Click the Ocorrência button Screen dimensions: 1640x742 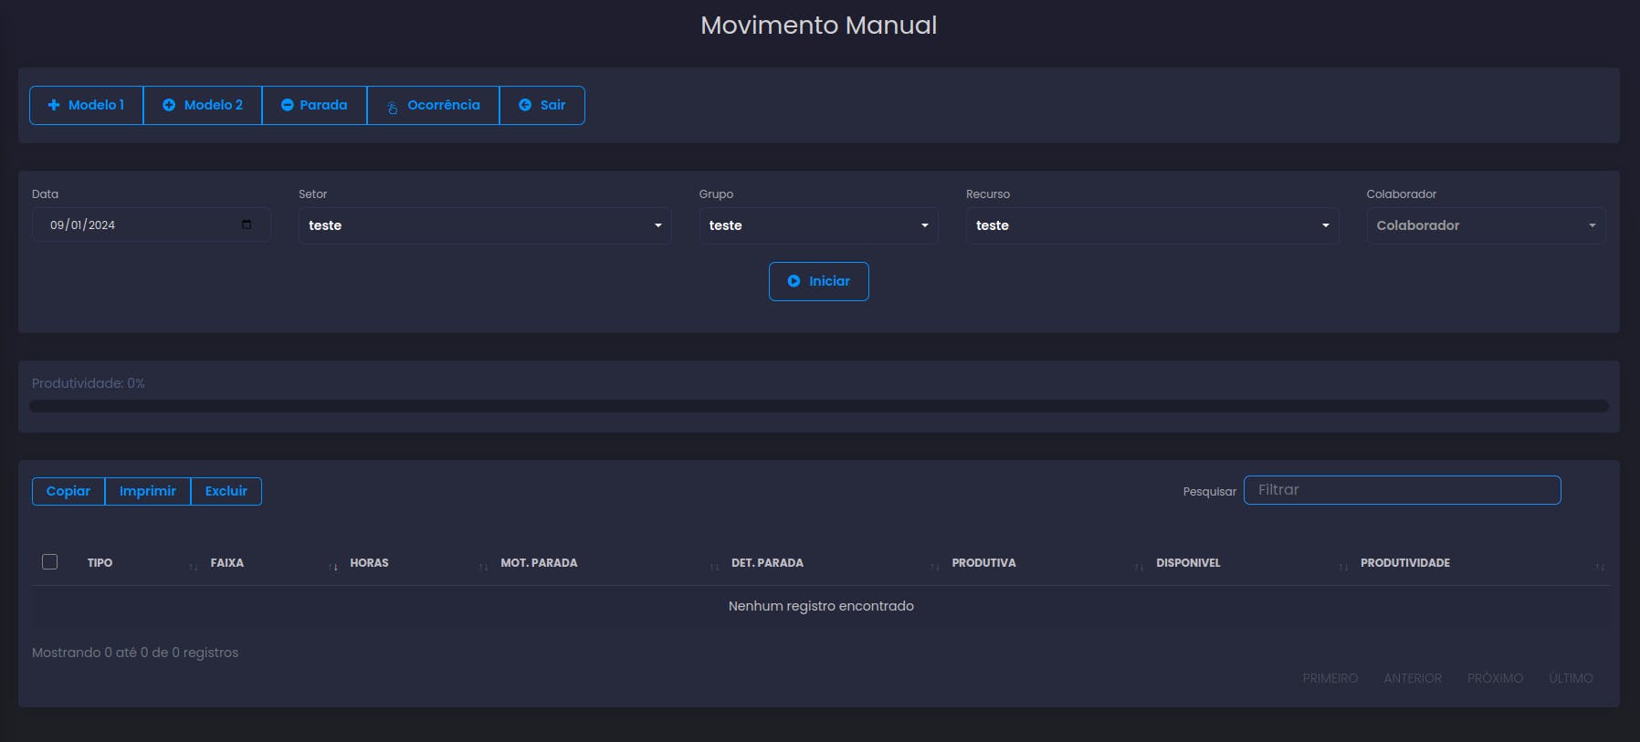(x=433, y=105)
